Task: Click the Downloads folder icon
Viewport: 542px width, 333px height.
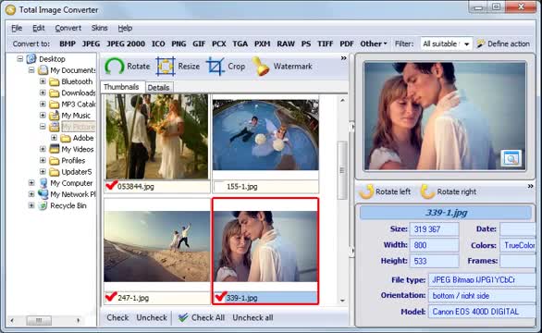Action: coord(55,93)
